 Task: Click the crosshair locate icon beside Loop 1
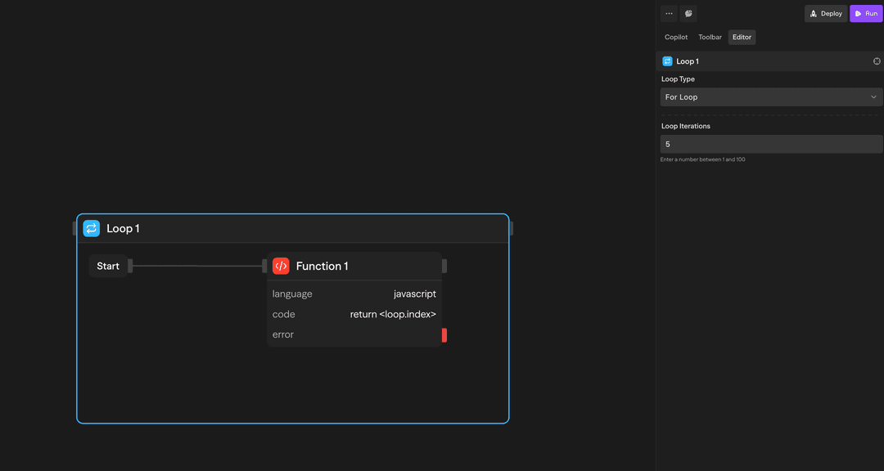pos(877,61)
